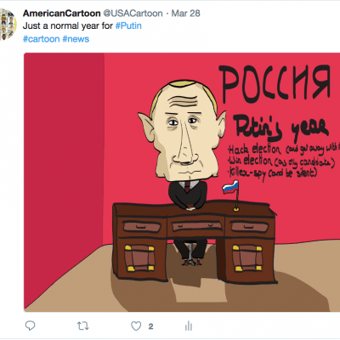Open the @USACartoon handle link
This screenshot has height=340, width=340.
click(x=133, y=13)
